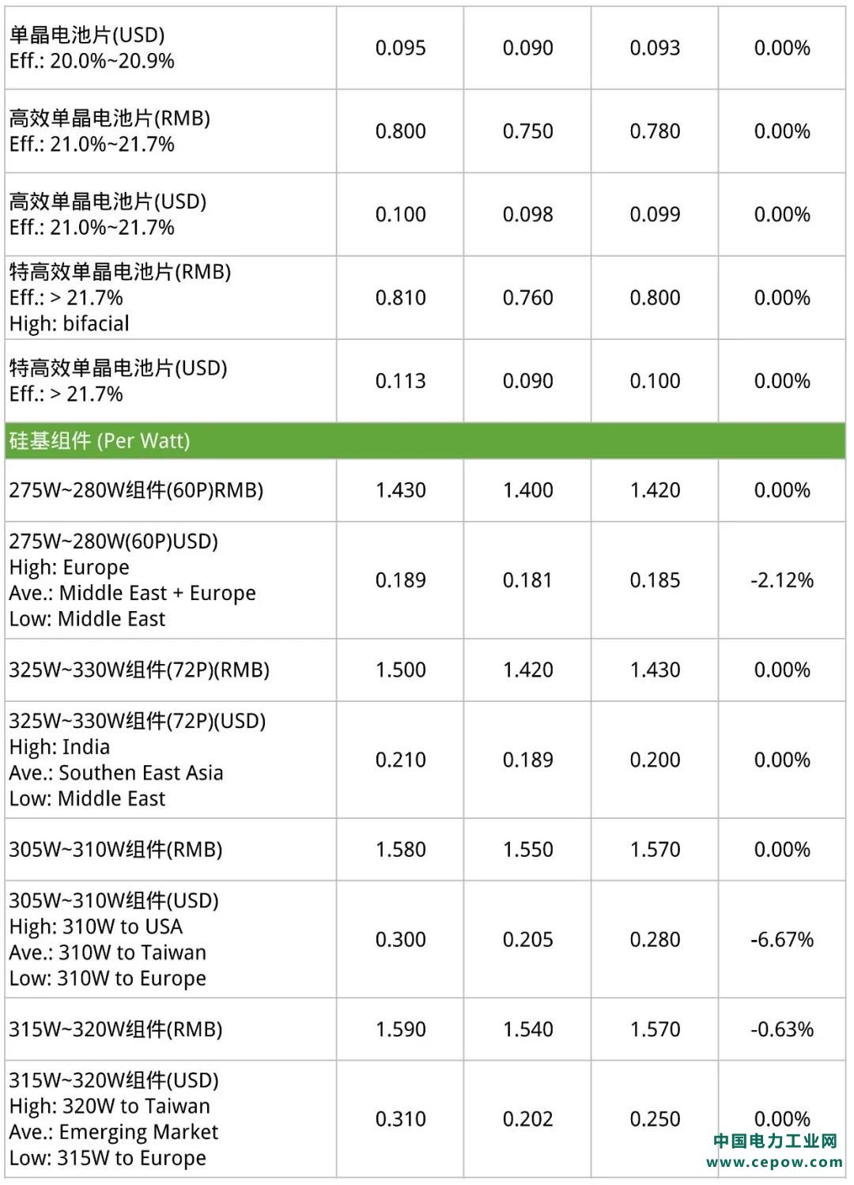Select the 特高效单晶电池片(RMB) cell label
Viewport: 854px width, 1185px height.
[120, 272]
